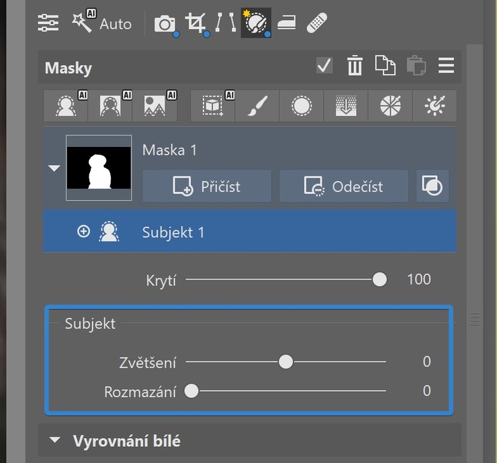Choose the brush mask tool
497x463 pixels.
pos(257,105)
